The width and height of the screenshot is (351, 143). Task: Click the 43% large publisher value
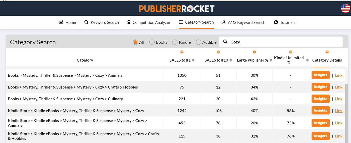click(x=255, y=99)
